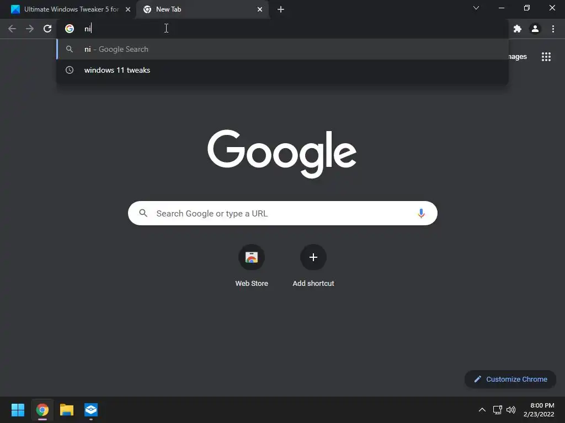Open the Extensions puzzle icon
Screen dimensions: 565x423
tap(518, 29)
